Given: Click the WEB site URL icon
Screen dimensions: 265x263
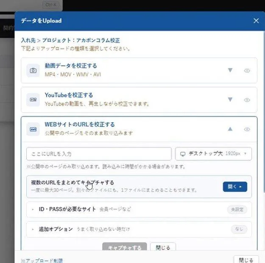Looking at the screenshot, I should coord(33,129).
